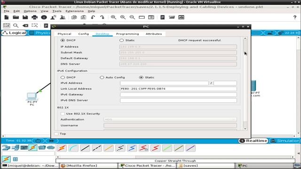Switch to the Config tab
Image resolution: width=301 pixels, height=169 pixels.
coord(84,34)
